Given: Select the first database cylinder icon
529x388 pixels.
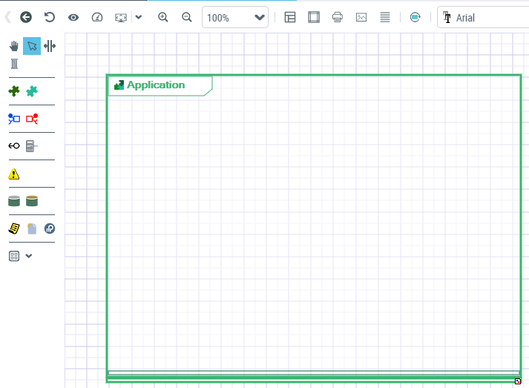Looking at the screenshot, I should click(14, 201).
